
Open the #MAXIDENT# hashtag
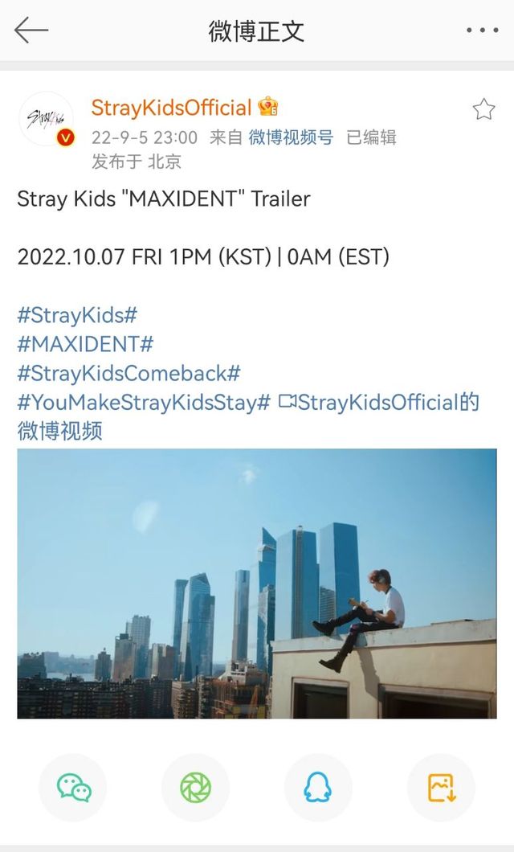(x=85, y=344)
